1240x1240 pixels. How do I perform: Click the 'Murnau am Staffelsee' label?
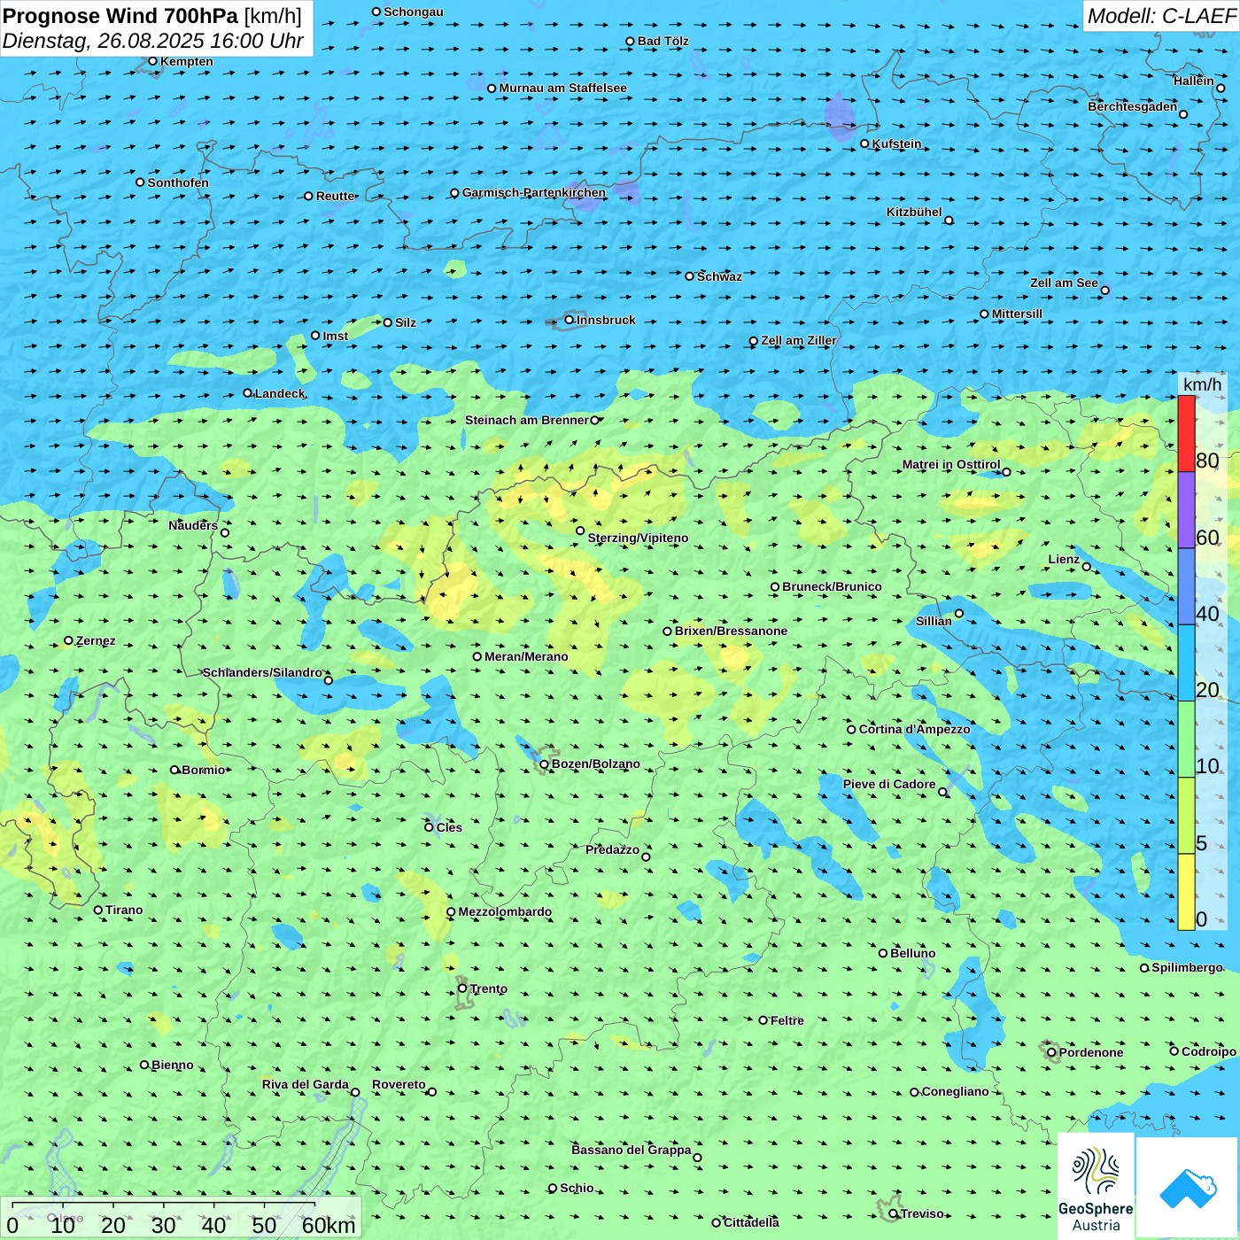[562, 88]
